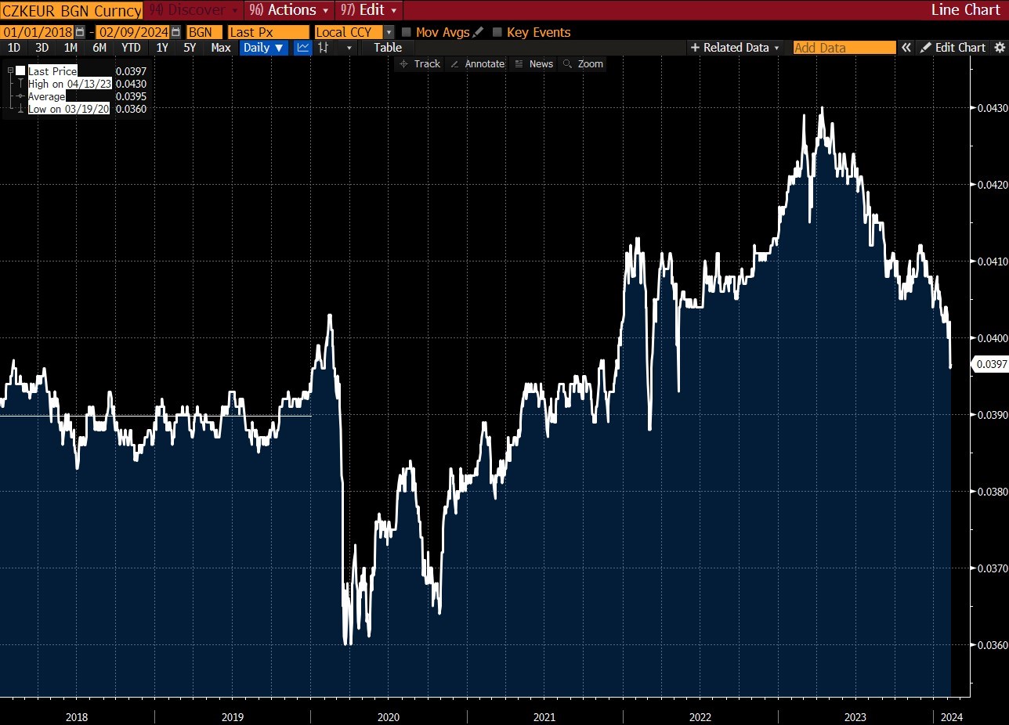Viewport: 1009px width, 725px height.
Task: Open the Edit menu
Action: (368, 10)
